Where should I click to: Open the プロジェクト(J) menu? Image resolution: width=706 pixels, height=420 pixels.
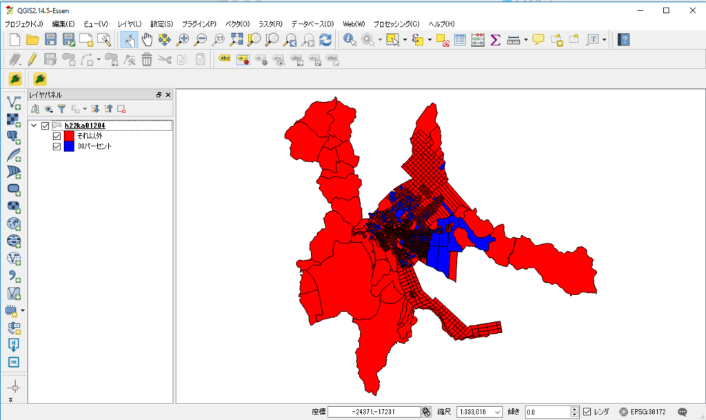(24, 24)
